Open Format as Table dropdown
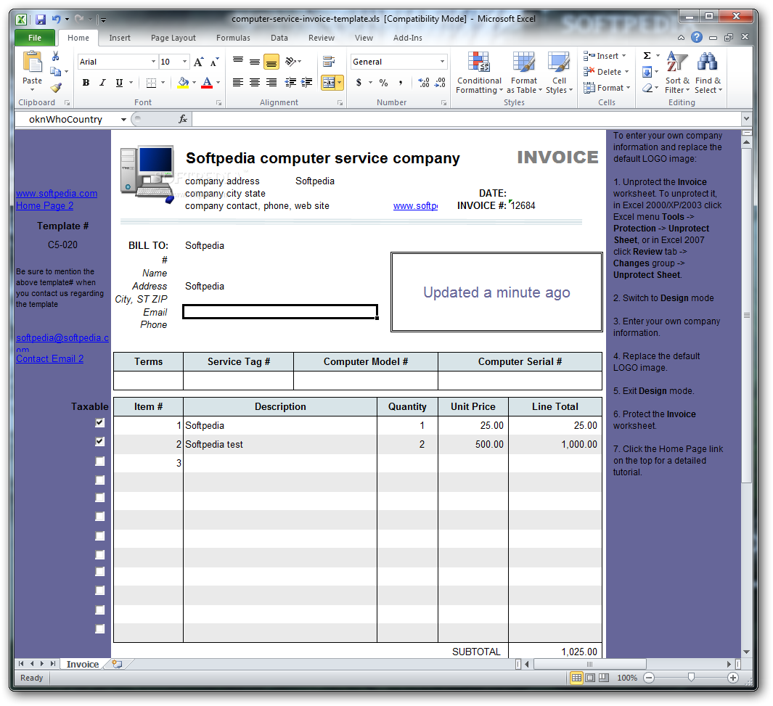The image size is (773, 706). pyautogui.click(x=524, y=73)
